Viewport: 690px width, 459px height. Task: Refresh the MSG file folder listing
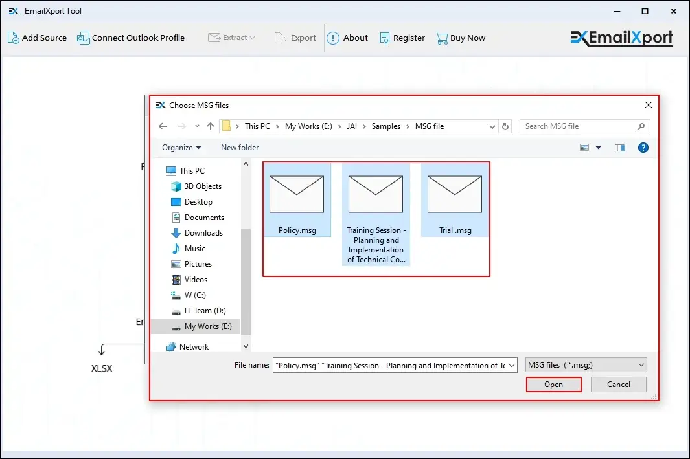pyautogui.click(x=506, y=126)
